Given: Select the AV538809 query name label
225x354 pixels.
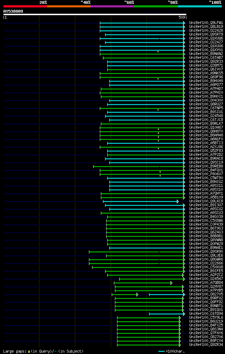Looking at the screenshot, I should (x=13, y=11).
